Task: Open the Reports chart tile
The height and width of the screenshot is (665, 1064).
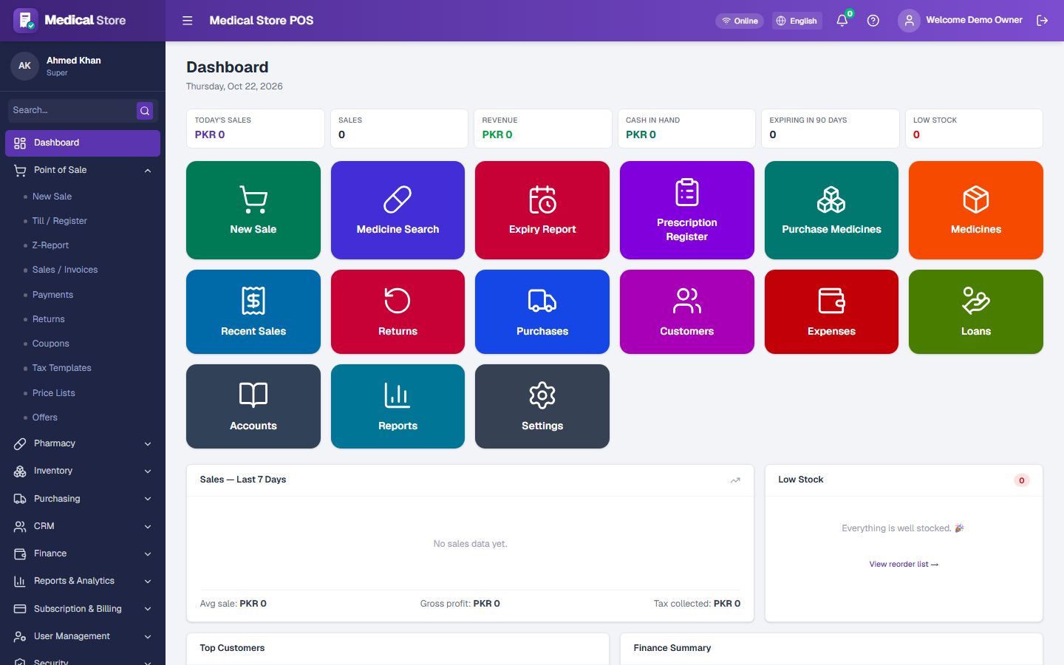Action: coord(398,406)
